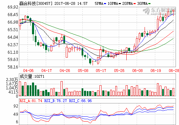Click the 06-08 date marker
The height and width of the screenshot is (125, 179).
pyautogui.click(x=137, y=71)
